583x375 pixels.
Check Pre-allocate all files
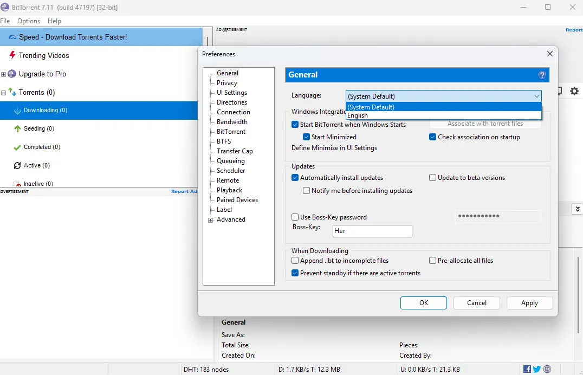click(x=432, y=260)
